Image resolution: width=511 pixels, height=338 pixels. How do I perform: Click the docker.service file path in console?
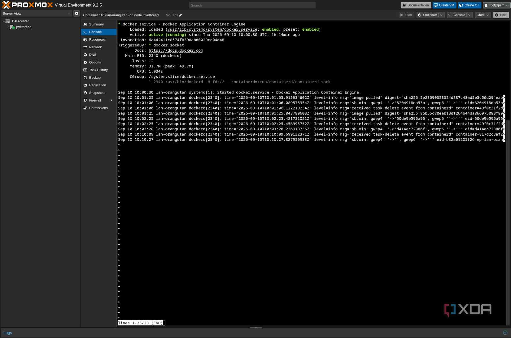[x=212, y=29]
